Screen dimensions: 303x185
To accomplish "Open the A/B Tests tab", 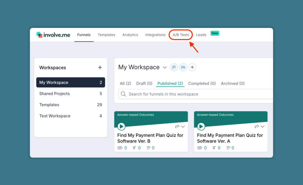I will click(181, 35).
